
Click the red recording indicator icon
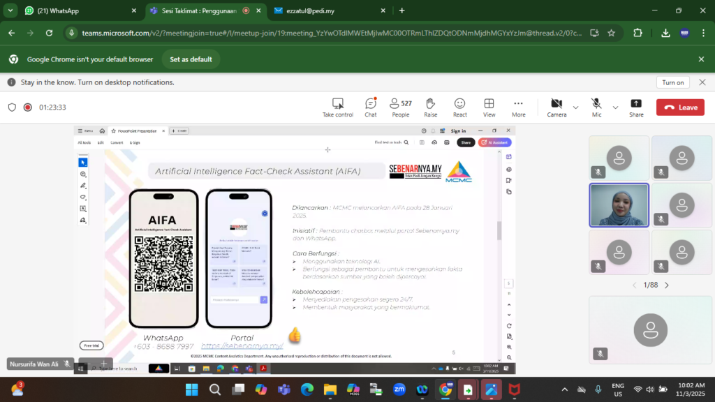click(28, 107)
